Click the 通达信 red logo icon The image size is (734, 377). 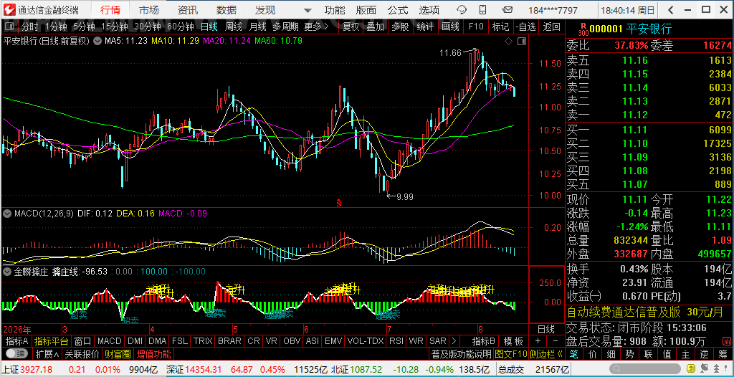9,10
